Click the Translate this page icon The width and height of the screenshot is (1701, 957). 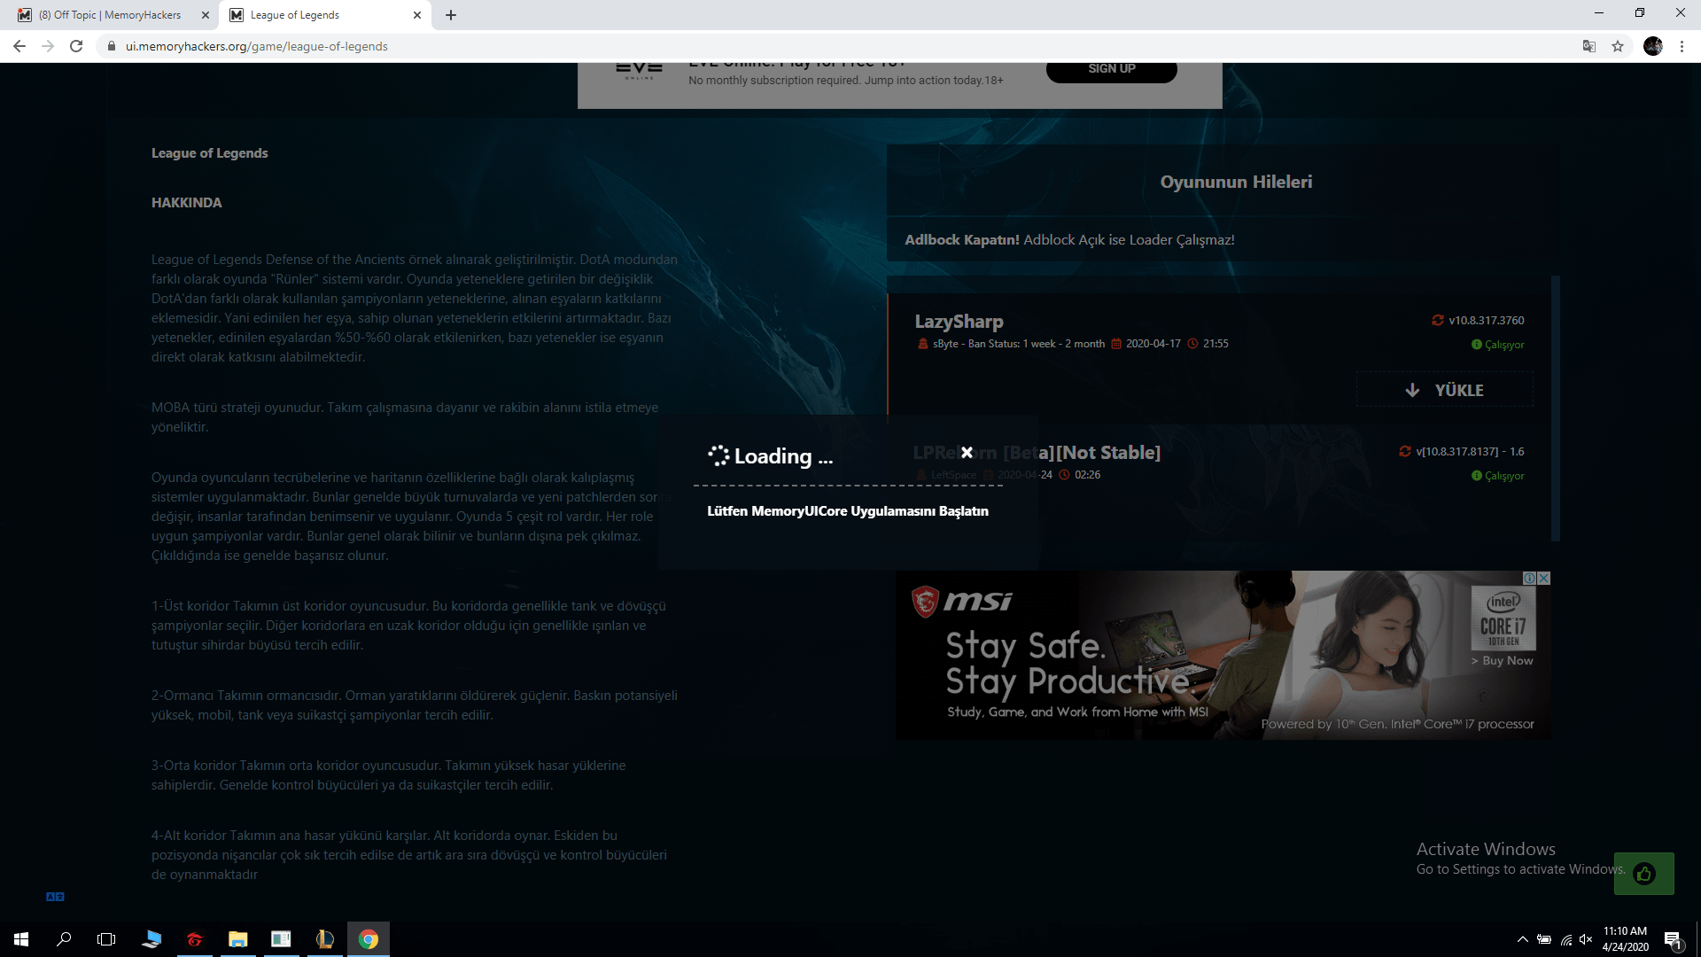[x=1589, y=46]
